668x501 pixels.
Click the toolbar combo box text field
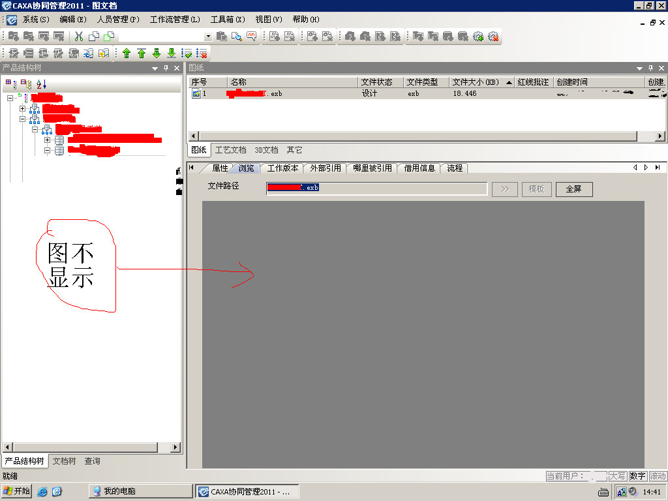pyautogui.click(x=162, y=37)
